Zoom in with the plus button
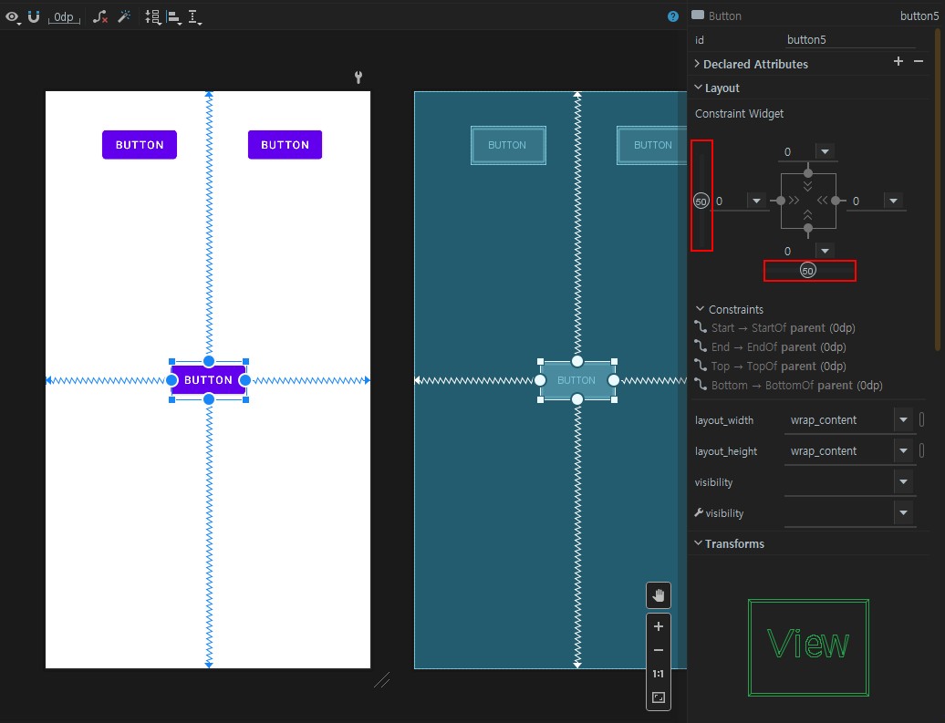Viewport: 945px width, 723px height. (x=659, y=626)
